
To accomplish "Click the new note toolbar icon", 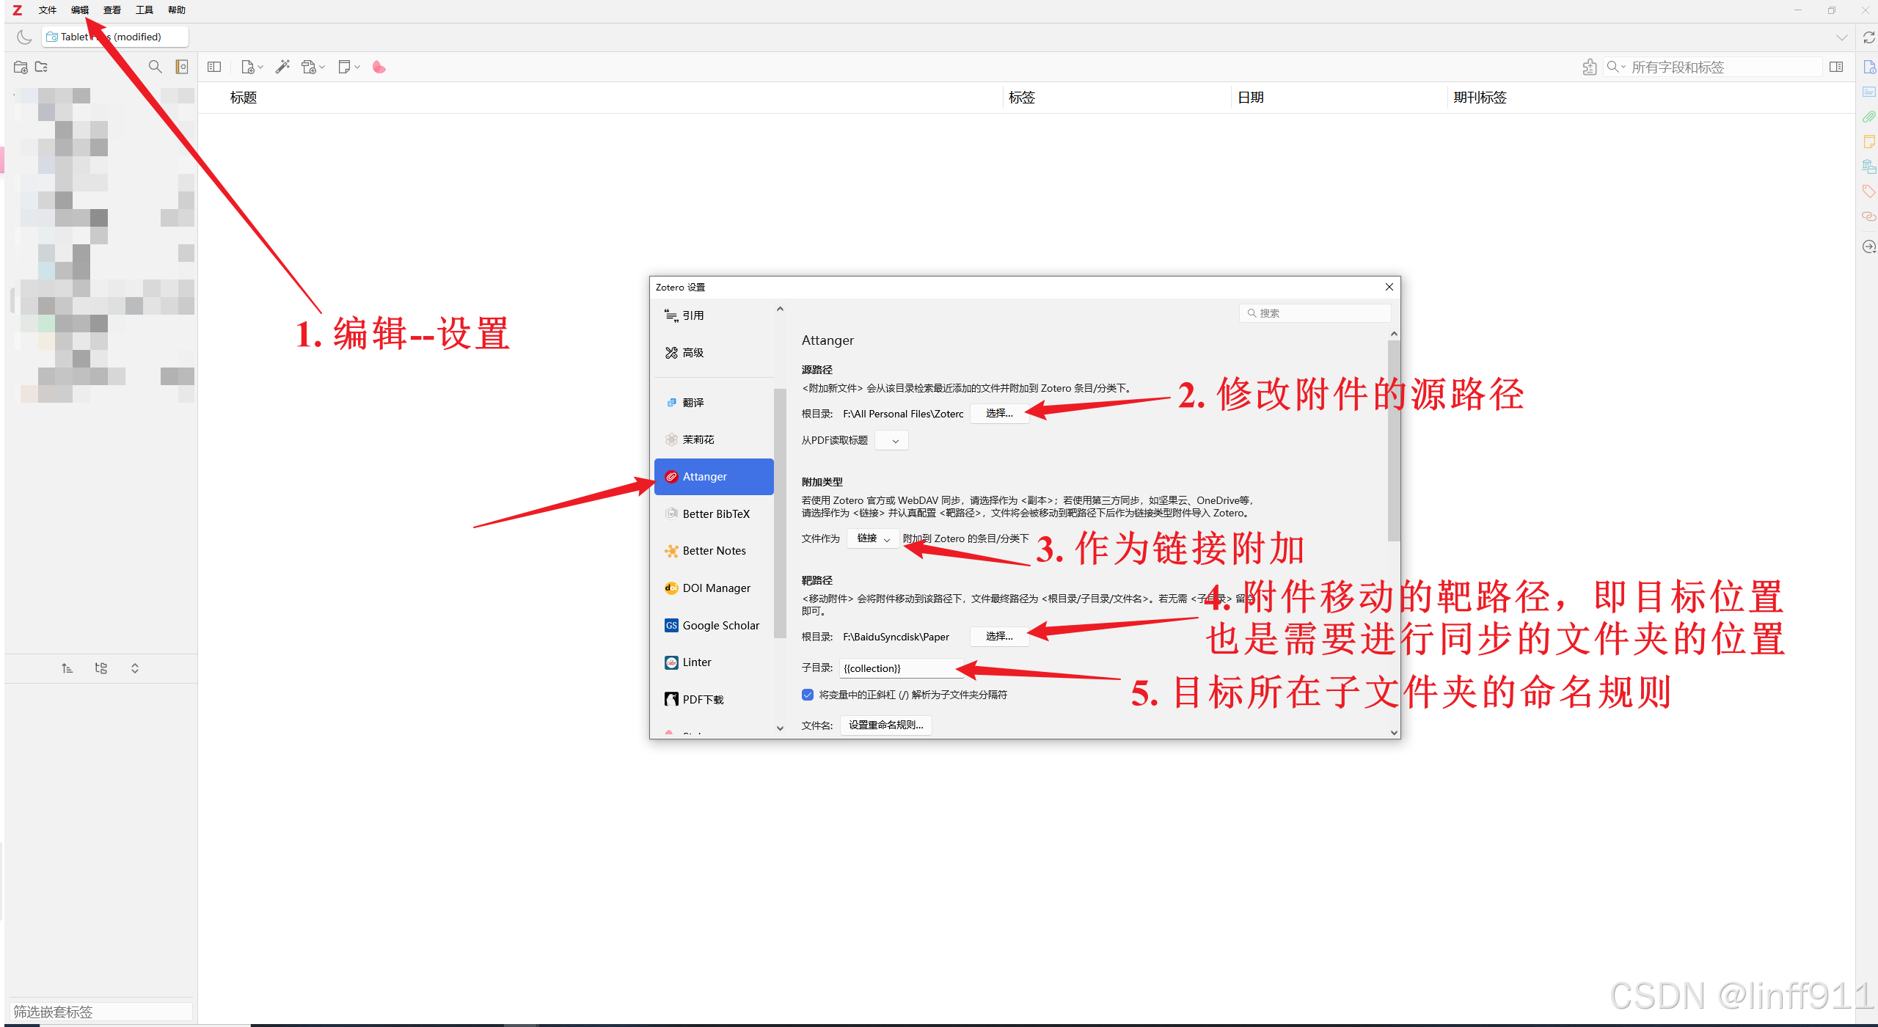I will 344,67.
